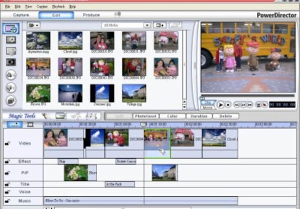Click the Duration button
Image resolution: width=300 pixels, height=209 pixels.
click(199, 116)
